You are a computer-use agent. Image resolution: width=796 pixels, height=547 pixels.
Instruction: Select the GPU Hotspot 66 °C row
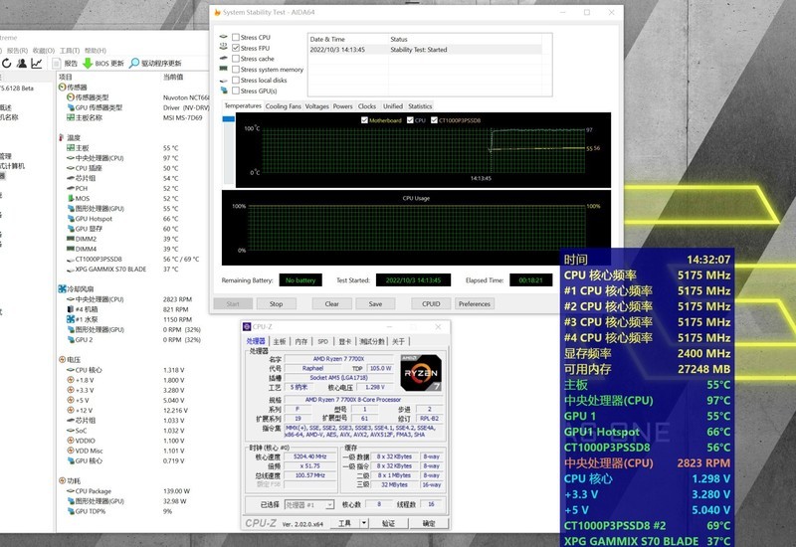[133, 219]
